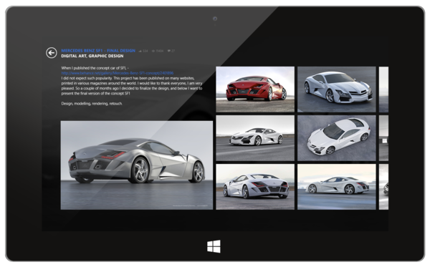Open the white car front-corner thumbnail in top row

tap(337, 89)
